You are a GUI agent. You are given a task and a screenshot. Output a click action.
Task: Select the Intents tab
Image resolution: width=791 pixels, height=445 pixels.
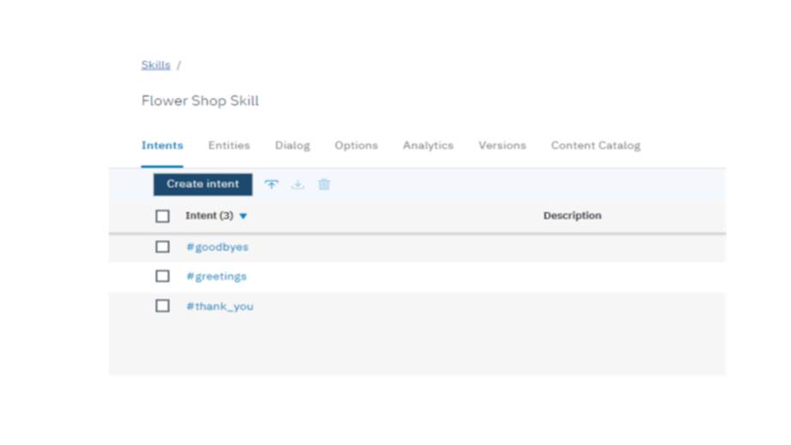162,146
